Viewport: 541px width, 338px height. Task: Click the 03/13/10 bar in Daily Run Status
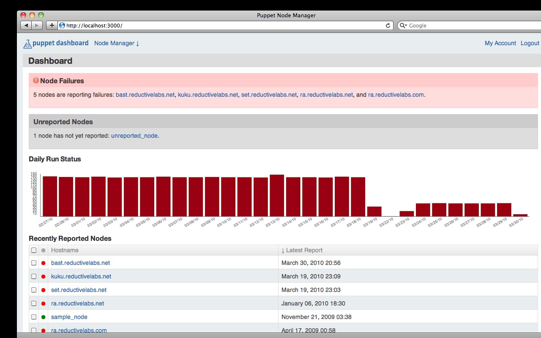[x=277, y=195]
